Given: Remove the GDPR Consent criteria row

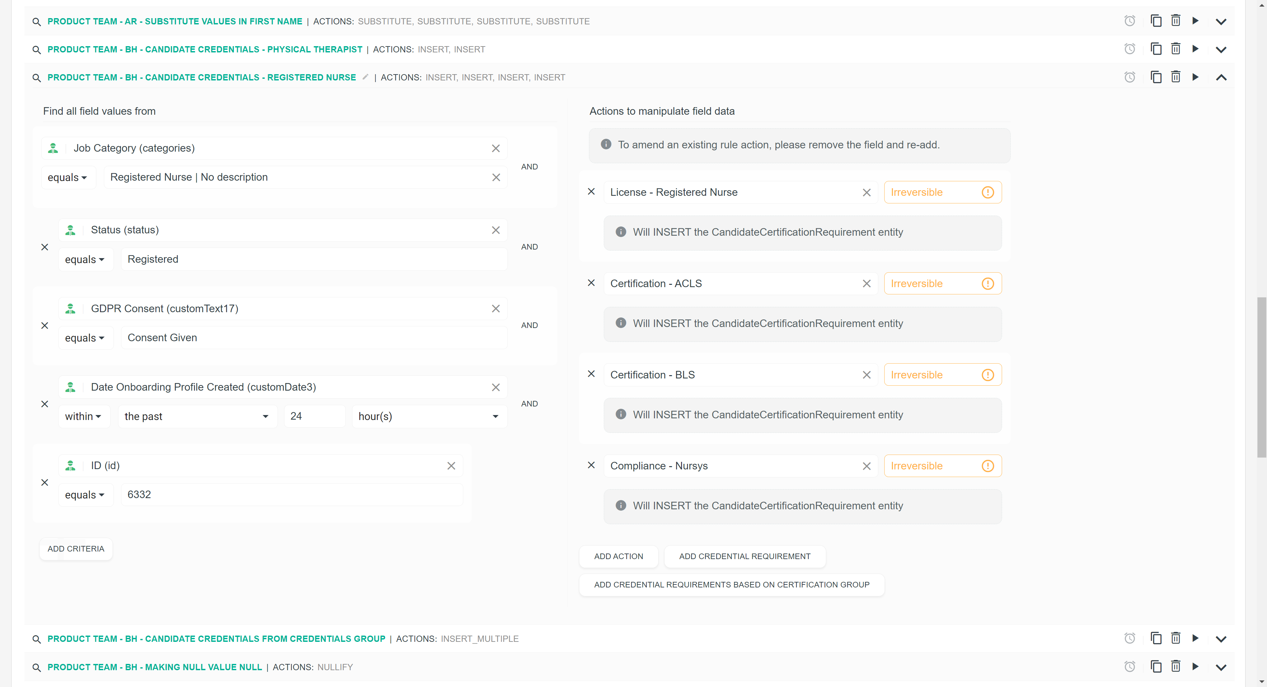Looking at the screenshot, I should click(45, 326).
